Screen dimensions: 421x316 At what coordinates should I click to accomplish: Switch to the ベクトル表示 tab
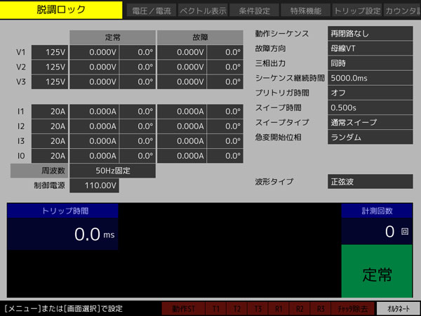click(x=201, y=11)
